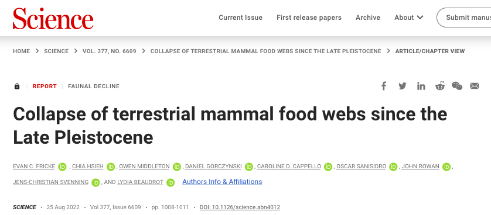Open author Jens-Christian Svenning's name link
This screenshot has height=215, width=491.
pos(51,182)
